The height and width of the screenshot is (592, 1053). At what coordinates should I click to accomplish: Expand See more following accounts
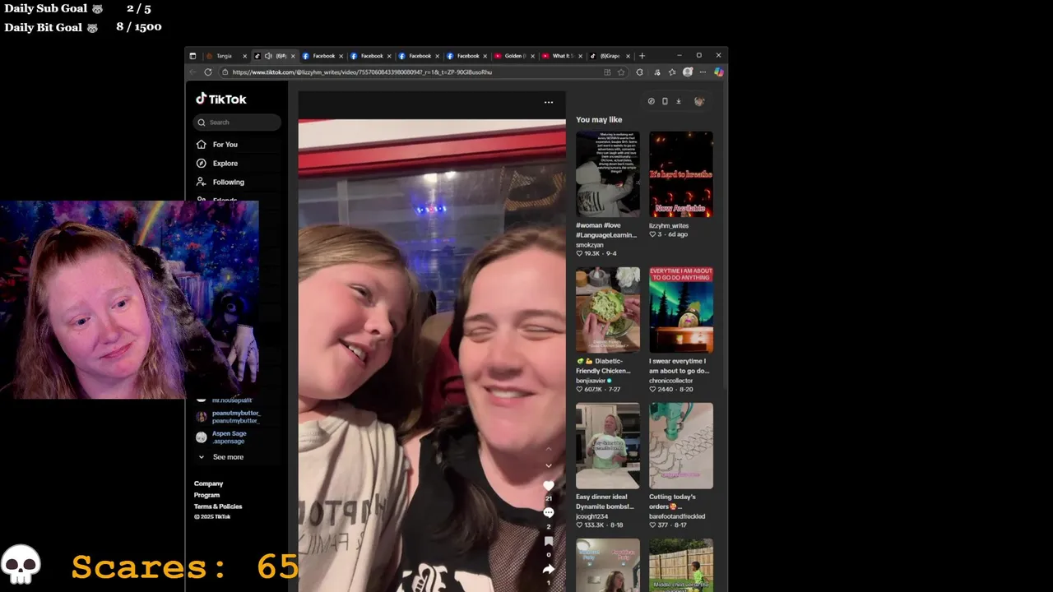[220, 457]
